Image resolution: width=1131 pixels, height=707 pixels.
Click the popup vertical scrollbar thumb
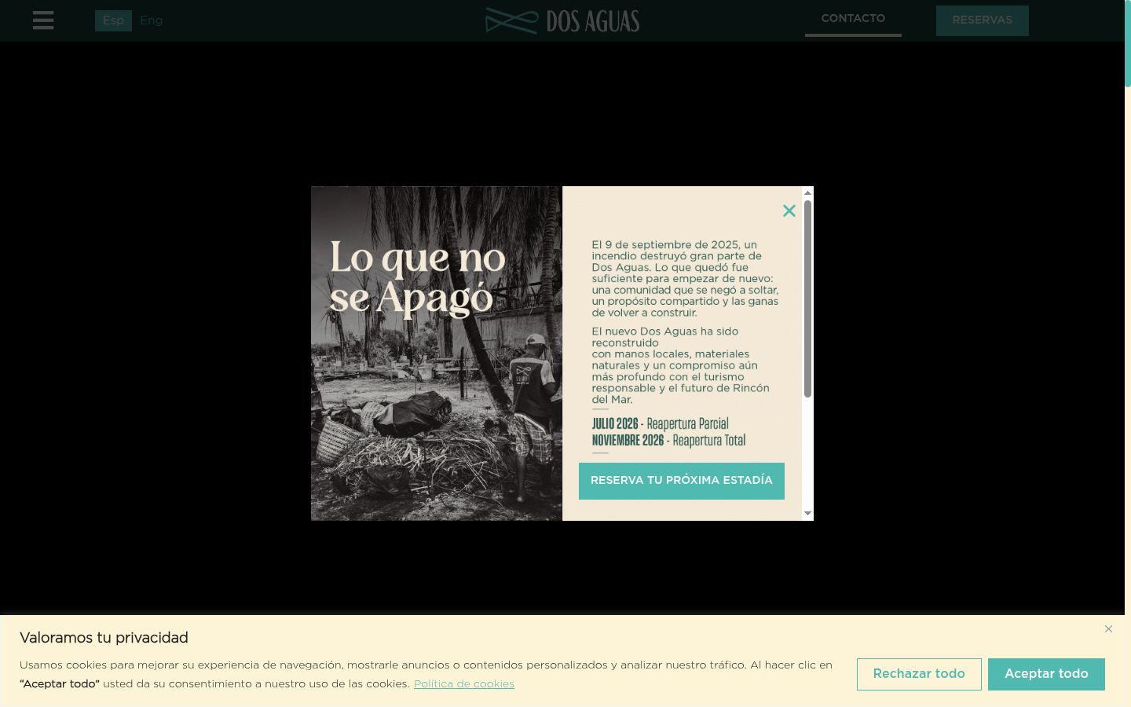pyautogui.click(x=807, y=299)
